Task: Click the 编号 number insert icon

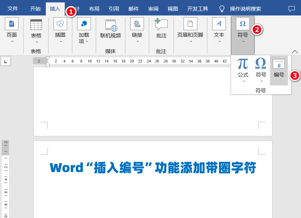Action: point(279,64)
